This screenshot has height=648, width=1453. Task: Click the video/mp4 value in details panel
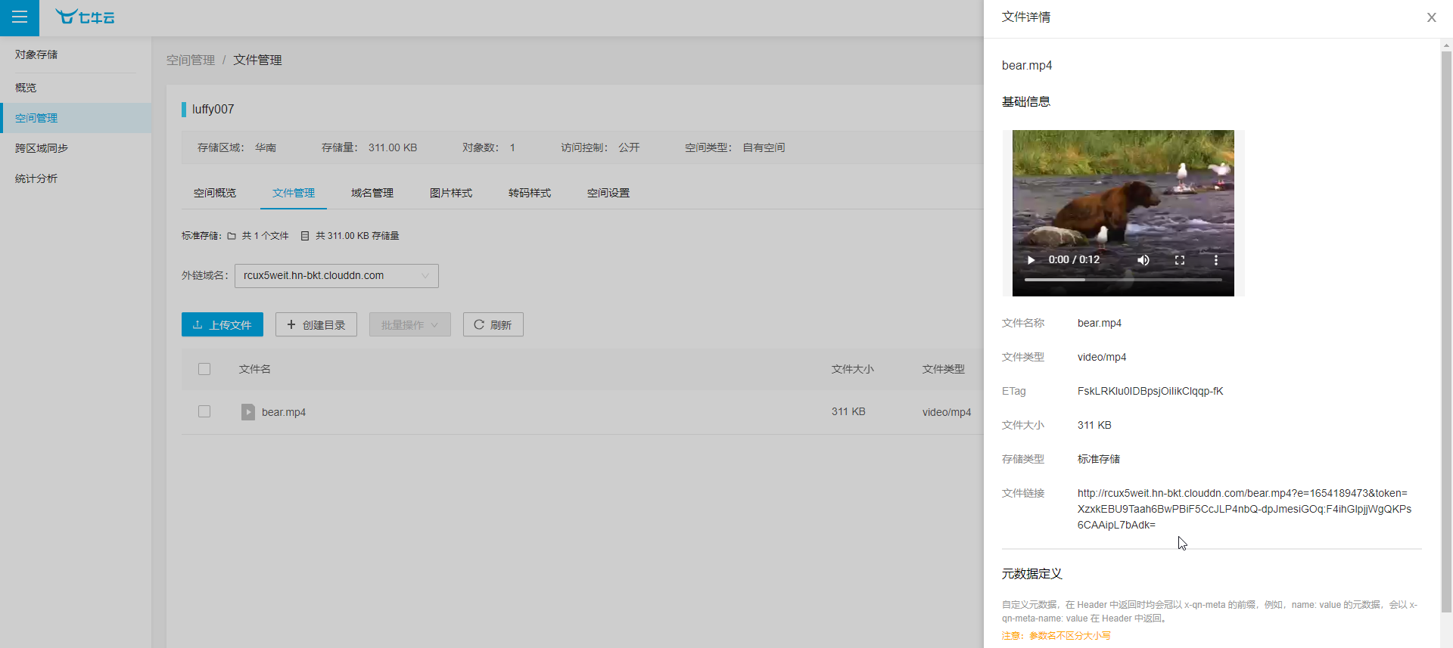pyautogui.click(x=1102, y=357)
